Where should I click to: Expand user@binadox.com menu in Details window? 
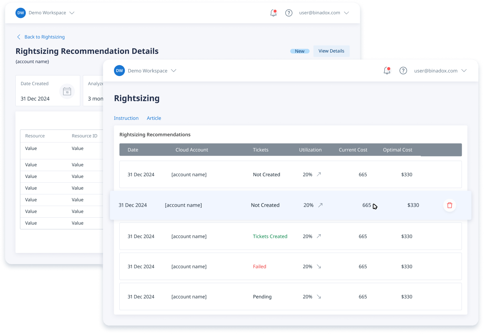pyautogui.click(x=346, y=13)
